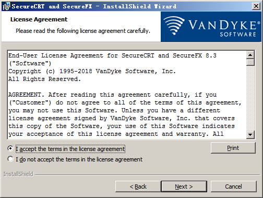The height and width of the screenshot is (198, 263).
Task: Go Back to the previous step
Action: click(x=138, y=187)
